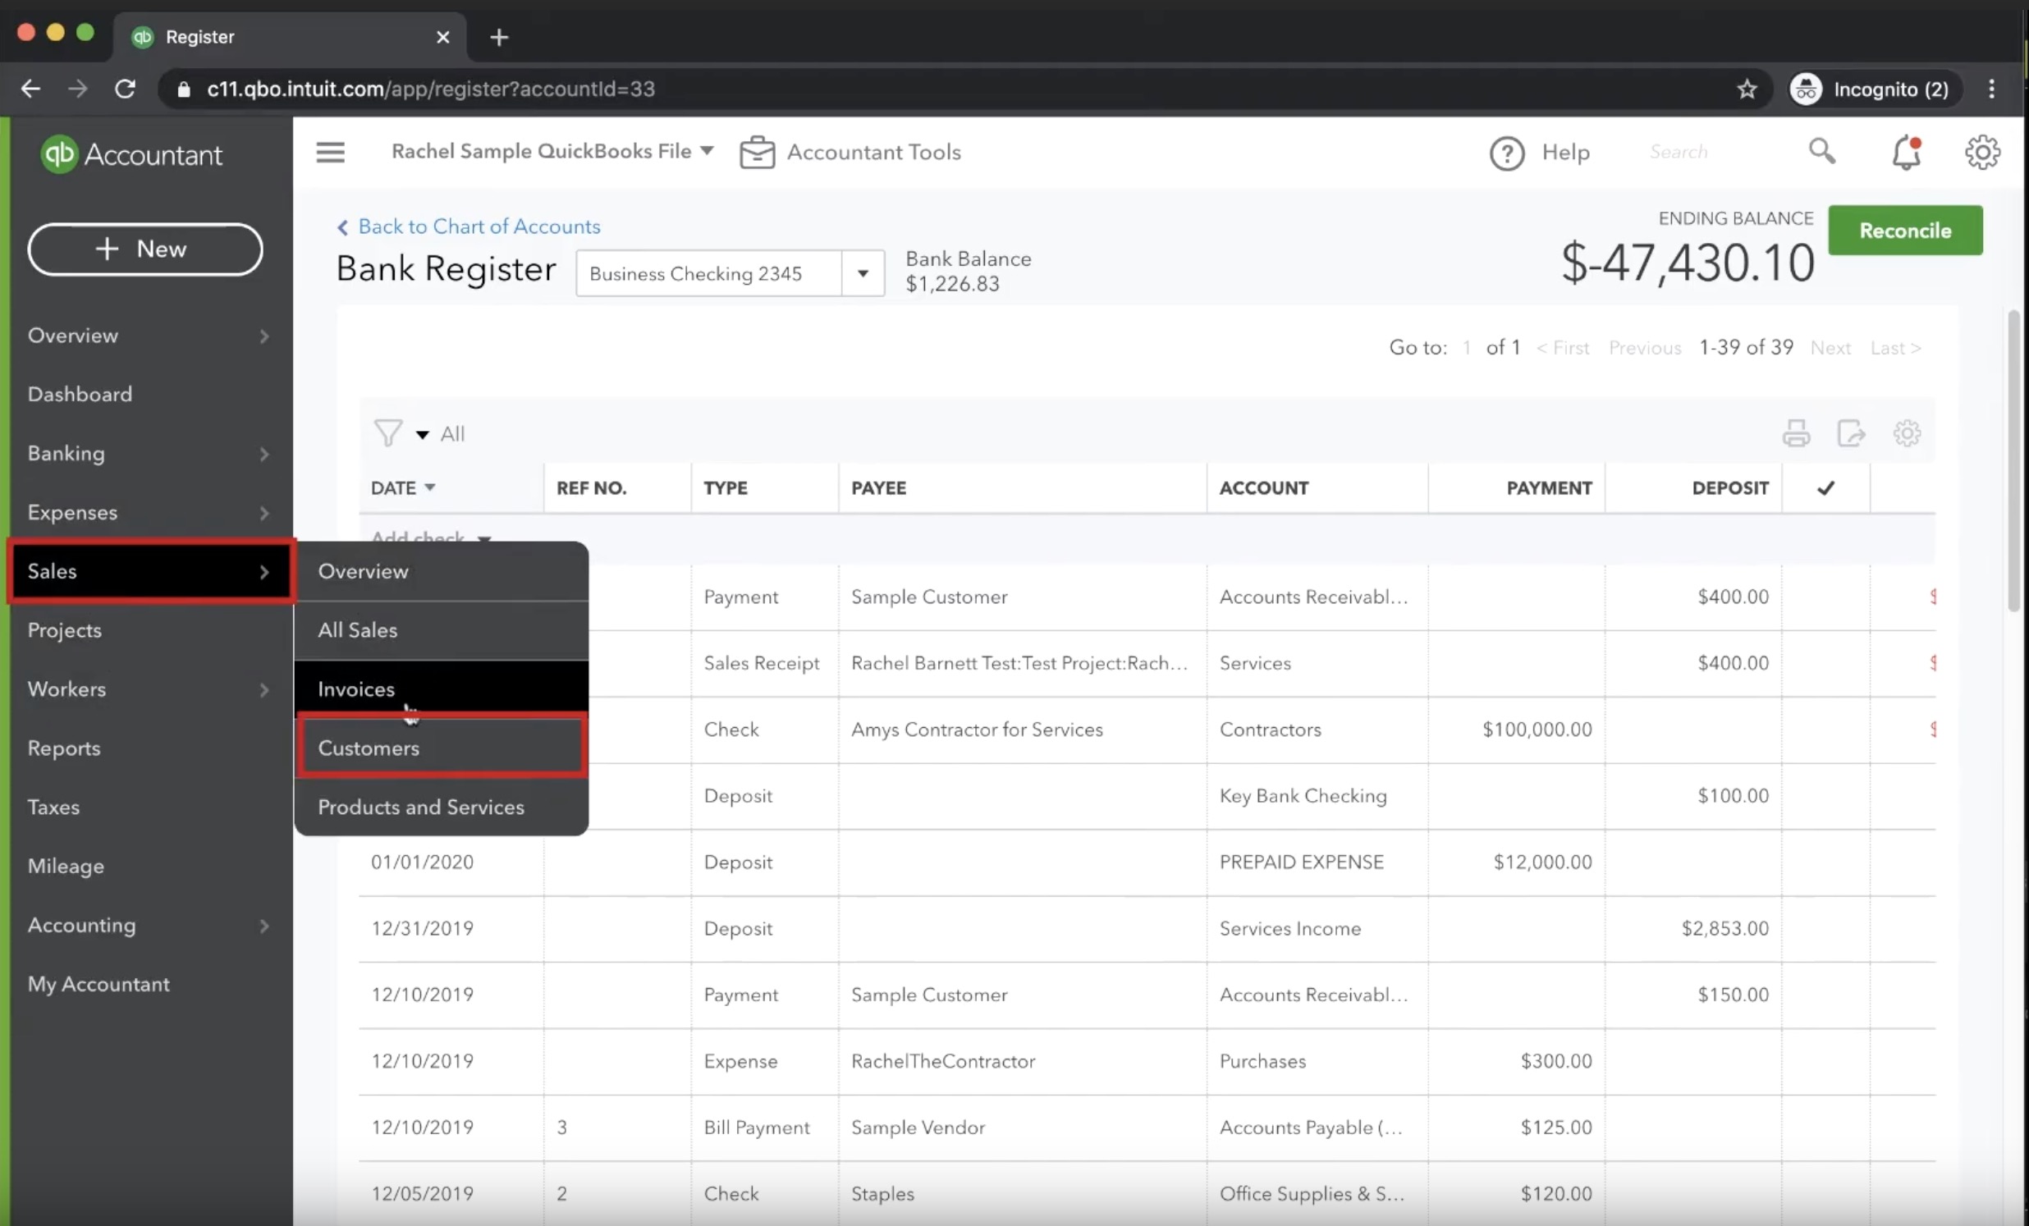Click the Go to page number field
Viewport: 2029px width, 1226px height.
1467,347
